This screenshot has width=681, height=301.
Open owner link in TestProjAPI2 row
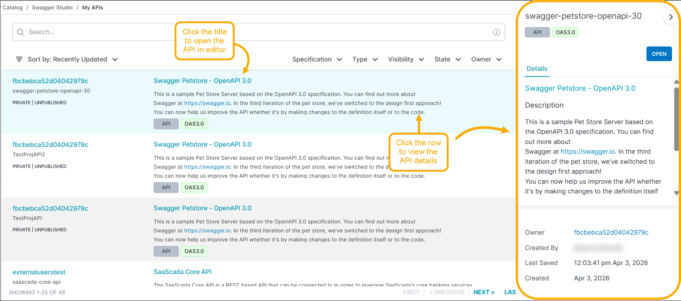(50, 145)
